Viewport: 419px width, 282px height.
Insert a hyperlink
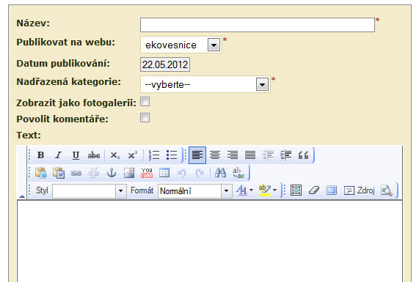76,173
